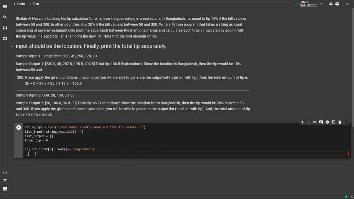Add a new Code cell
The height and width of the screenshot is (199, 354).
pos(19,4)
